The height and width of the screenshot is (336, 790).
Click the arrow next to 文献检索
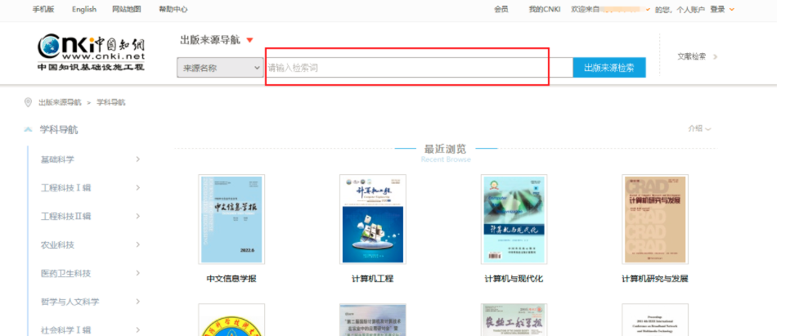pyautogui.click(x=715, y=56)
